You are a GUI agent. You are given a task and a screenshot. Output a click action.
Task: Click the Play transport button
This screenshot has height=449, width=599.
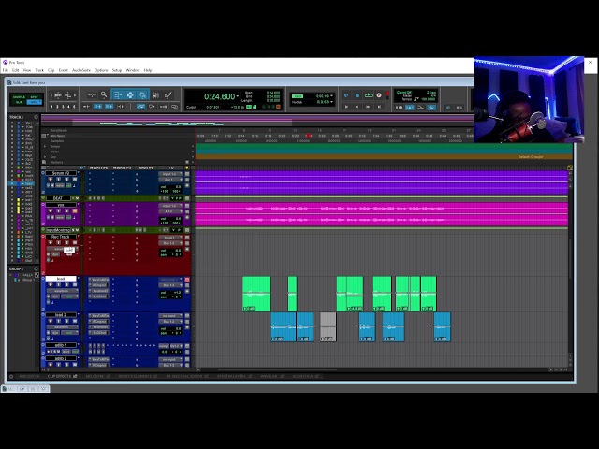click(x=369, y=95)
